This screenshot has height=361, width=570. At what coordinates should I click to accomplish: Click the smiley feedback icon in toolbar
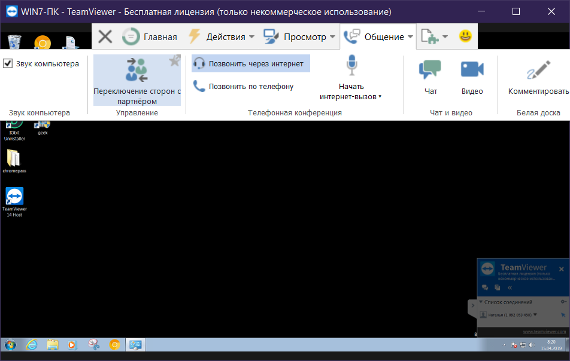click(465, 36)
